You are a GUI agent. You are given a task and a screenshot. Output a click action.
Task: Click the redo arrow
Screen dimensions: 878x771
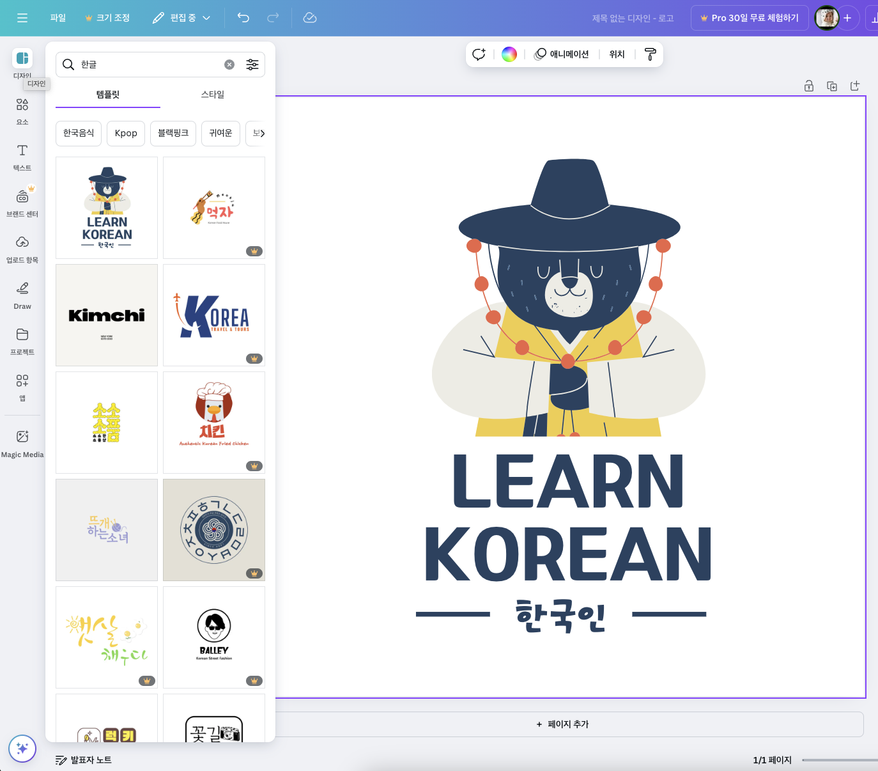click(x=273, y=18)
